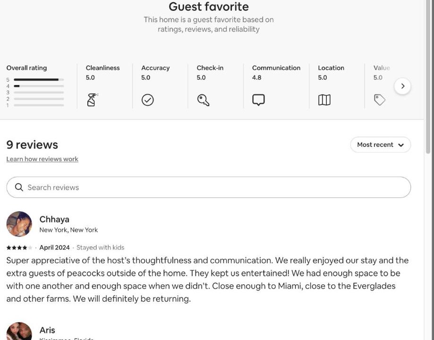
Task: Click the Value price tag icon
Action: 380,100
